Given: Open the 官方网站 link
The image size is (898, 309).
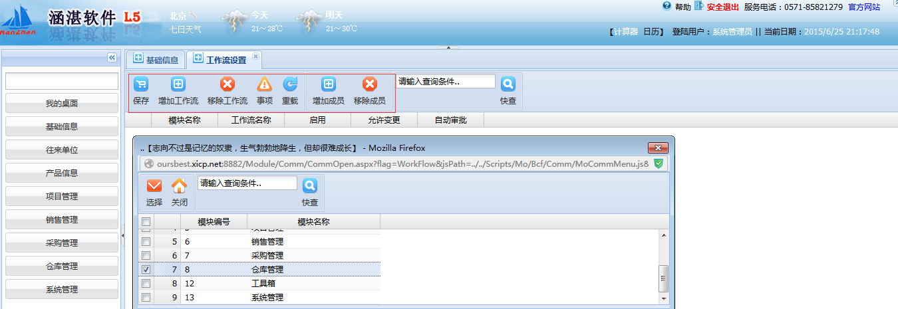Looking at the screenshot, I should click(x=864, y=7).
